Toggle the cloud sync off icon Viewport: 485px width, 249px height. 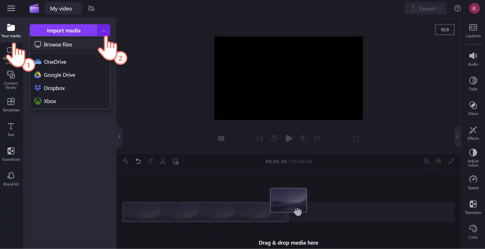click(x=91, y=9)
